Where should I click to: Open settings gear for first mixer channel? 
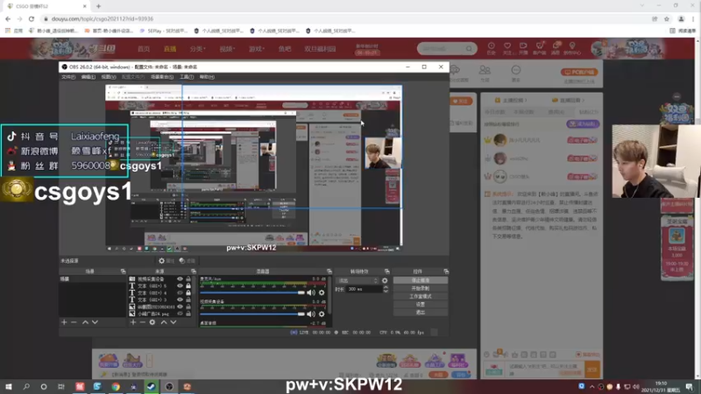(322, 292)
